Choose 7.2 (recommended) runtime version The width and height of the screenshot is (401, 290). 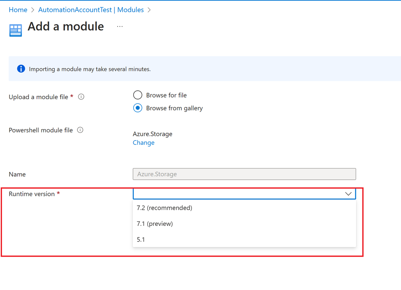coord(244,208)
